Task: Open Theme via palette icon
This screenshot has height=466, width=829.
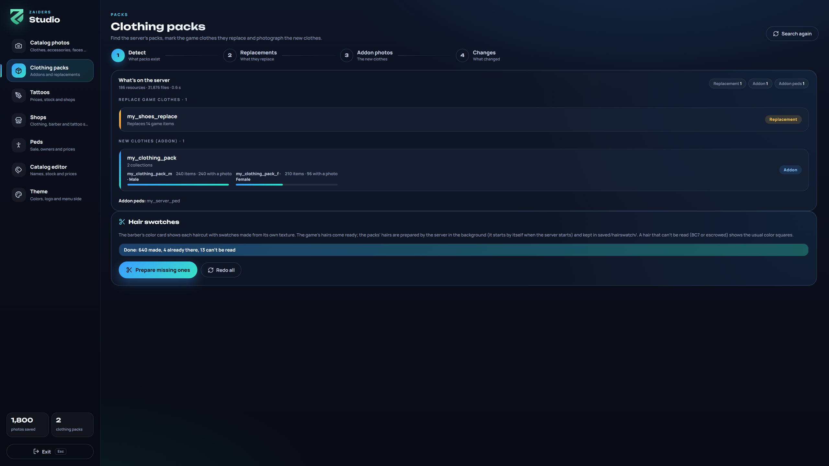Action: tap(18, 195)
